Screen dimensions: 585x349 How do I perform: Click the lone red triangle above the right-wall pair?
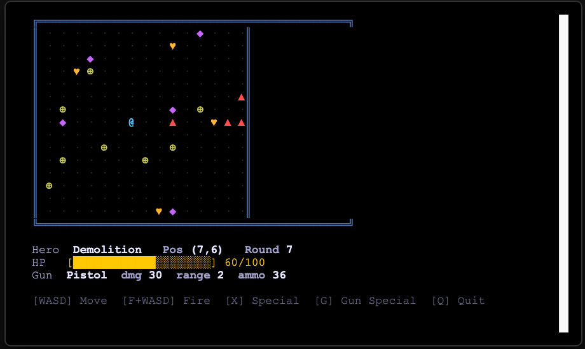pos(242,97)
